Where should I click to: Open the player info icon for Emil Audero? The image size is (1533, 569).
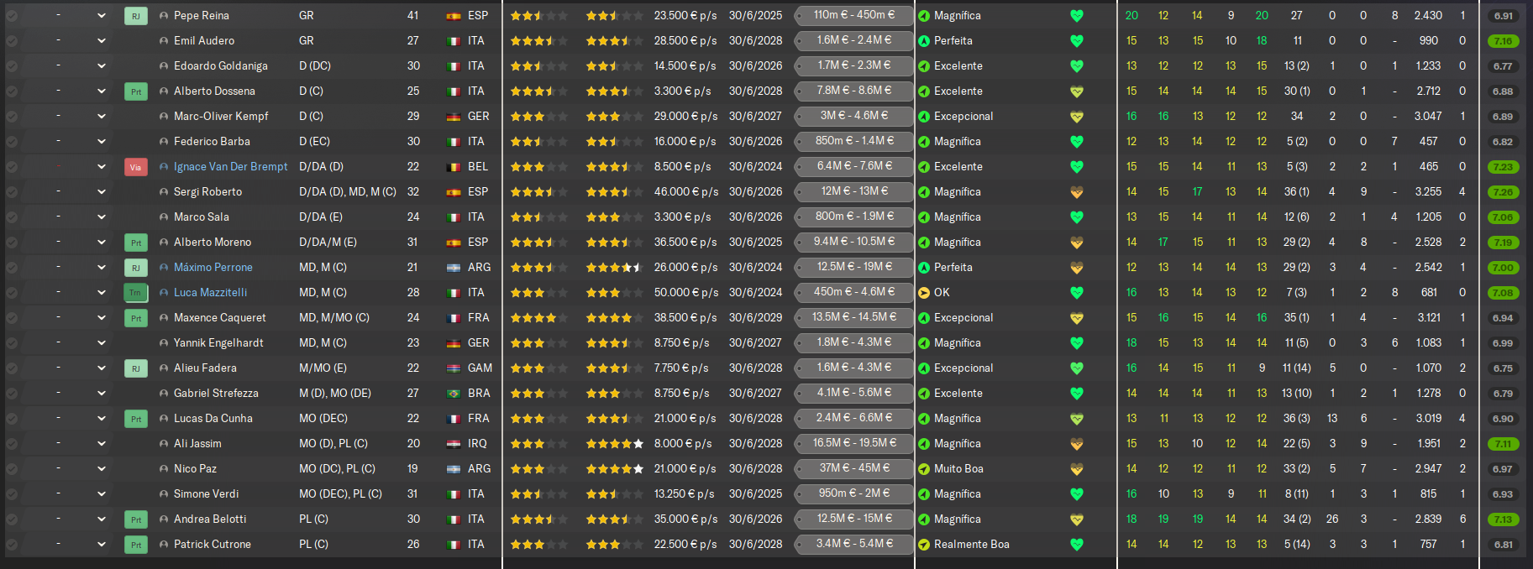pyautogui.click(x=164, y=41)
